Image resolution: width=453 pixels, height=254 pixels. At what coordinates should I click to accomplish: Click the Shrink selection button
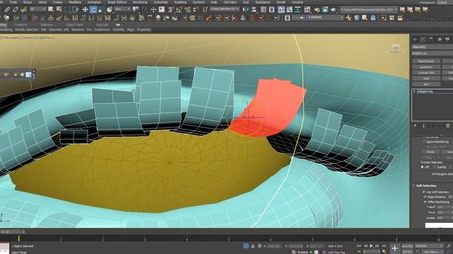tap(431, 152)
